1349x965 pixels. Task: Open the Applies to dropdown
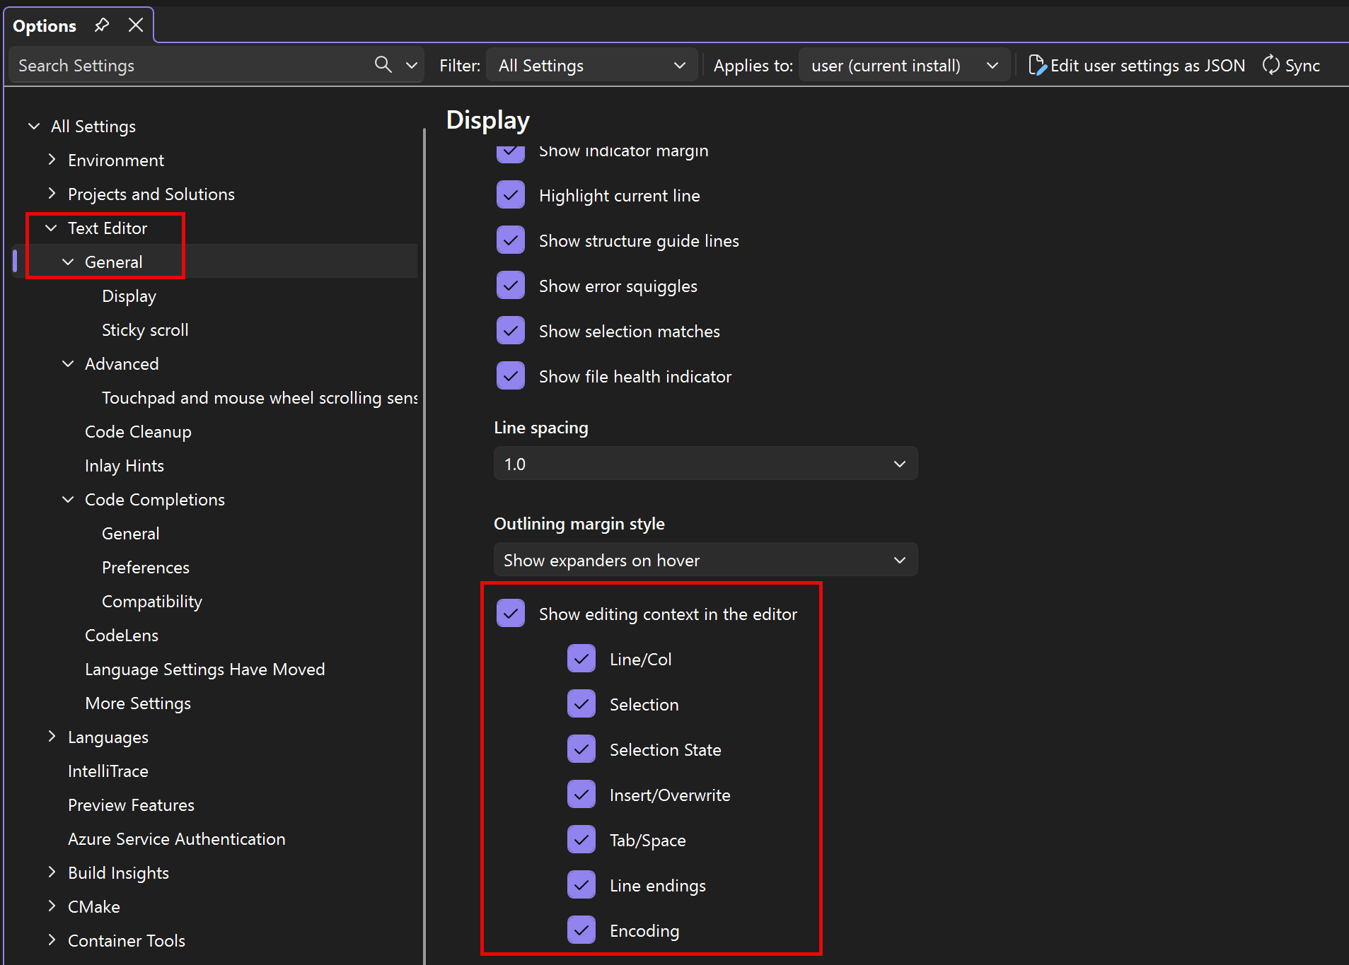tap(904, 65)
